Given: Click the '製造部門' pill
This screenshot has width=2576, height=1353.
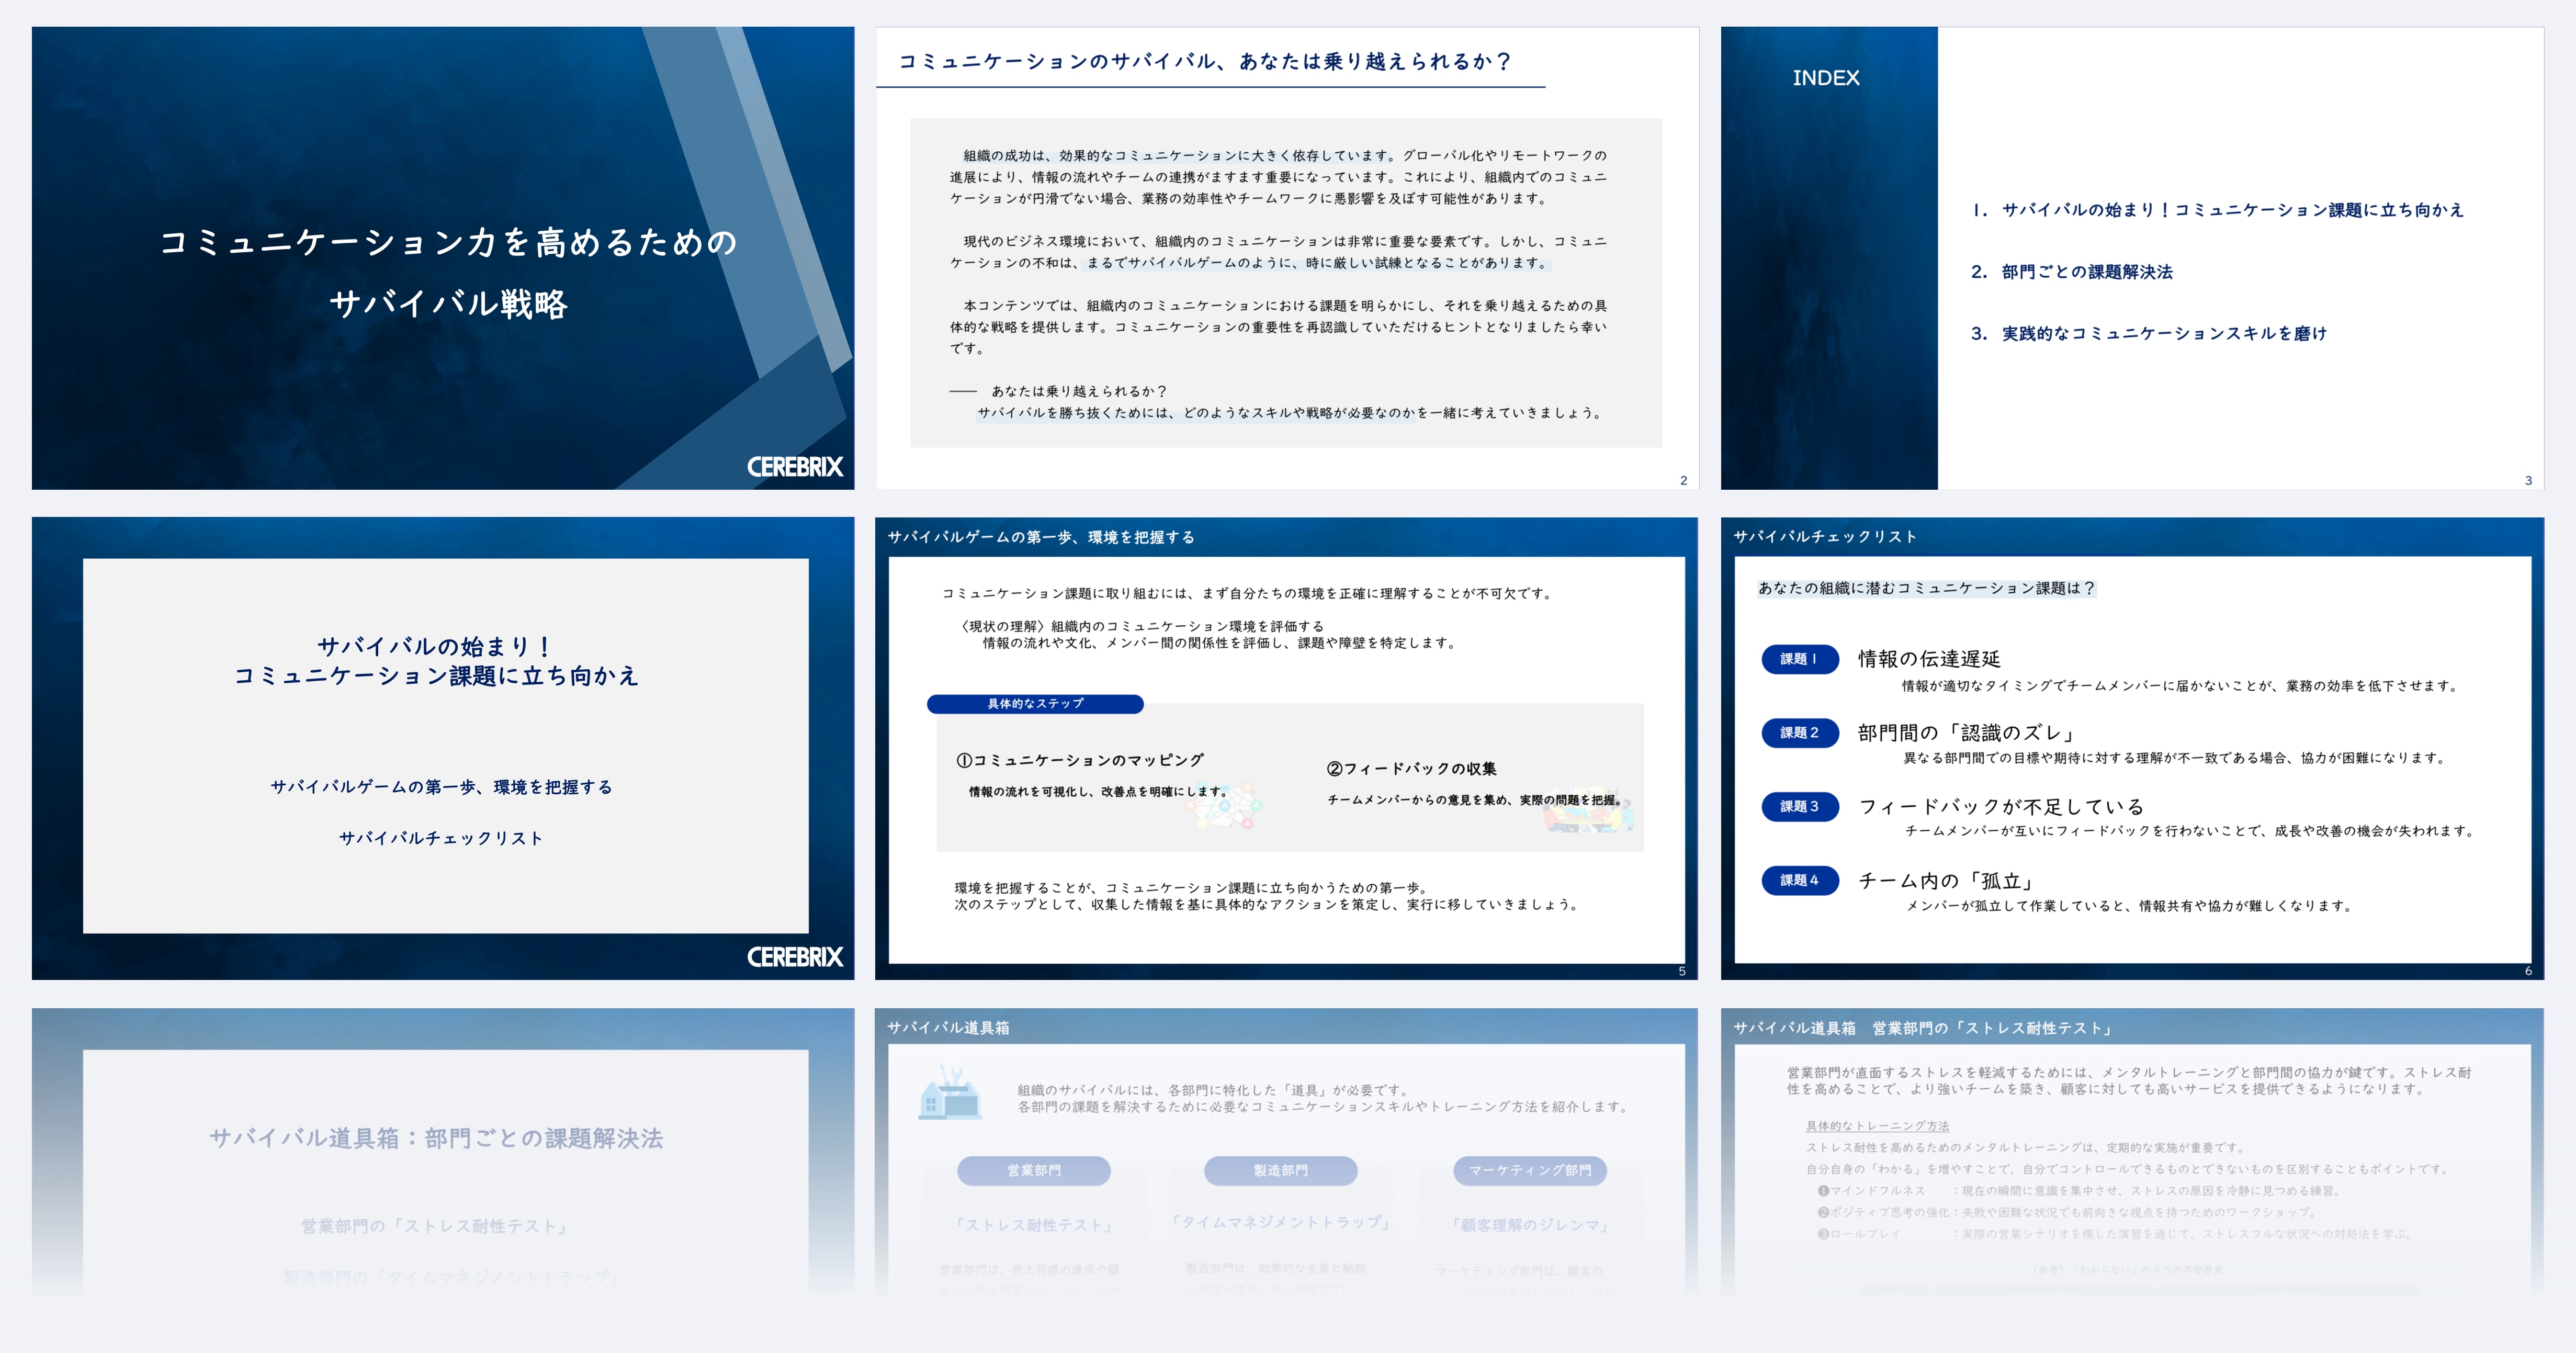Looking at the screenshot, I should click(1281, 1171).
